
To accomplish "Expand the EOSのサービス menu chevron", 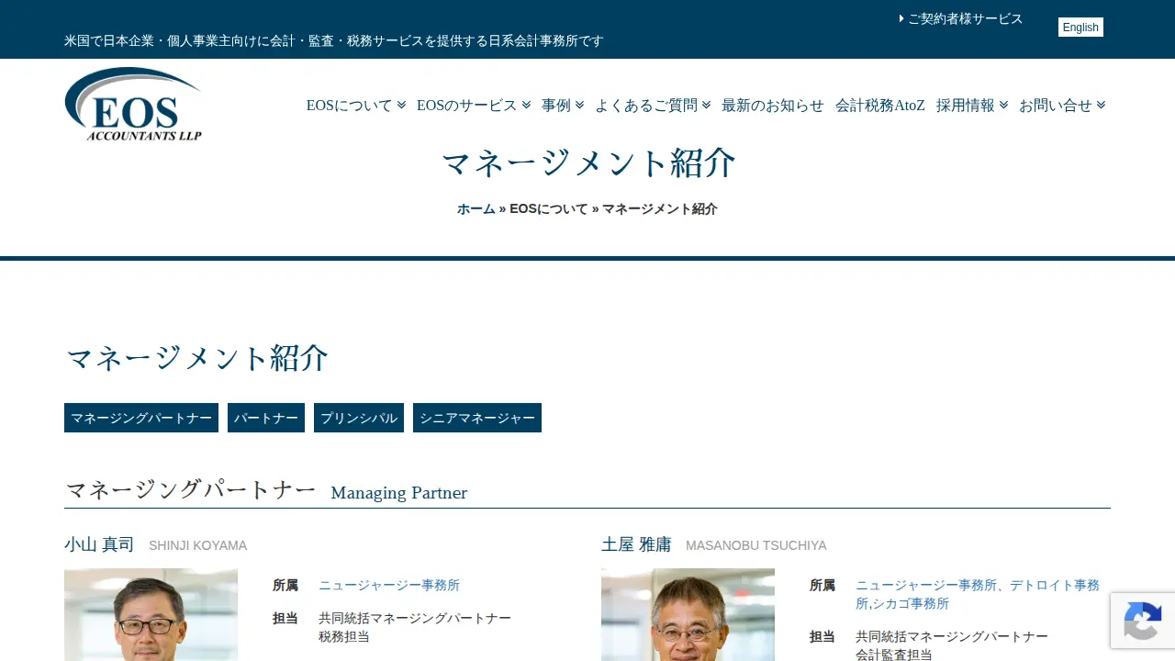I will click(x=526, y=105).
